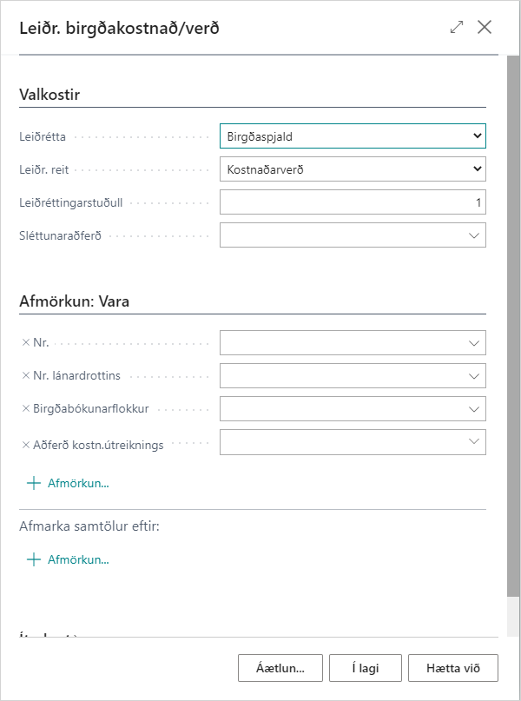Expand dialog with the maximize arrows icon
This screenshot has width=521, height=701.
click(457, 27)
